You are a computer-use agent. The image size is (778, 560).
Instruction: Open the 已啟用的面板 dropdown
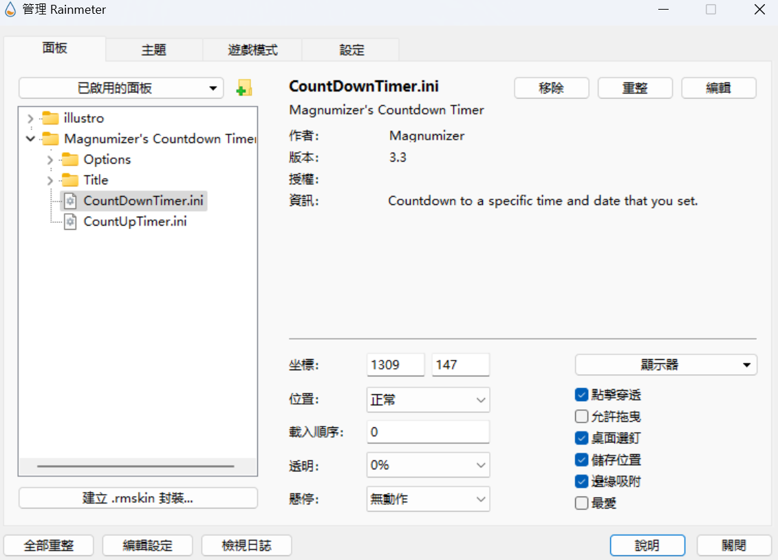pyautogui.click(x=121, y=88)
